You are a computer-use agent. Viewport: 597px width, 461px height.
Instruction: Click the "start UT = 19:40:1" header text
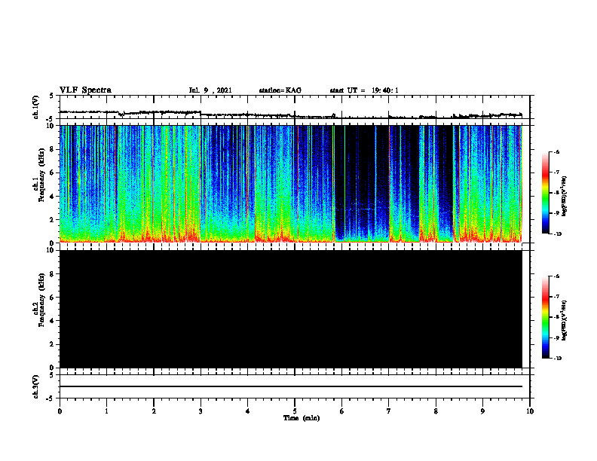[364, 90]
